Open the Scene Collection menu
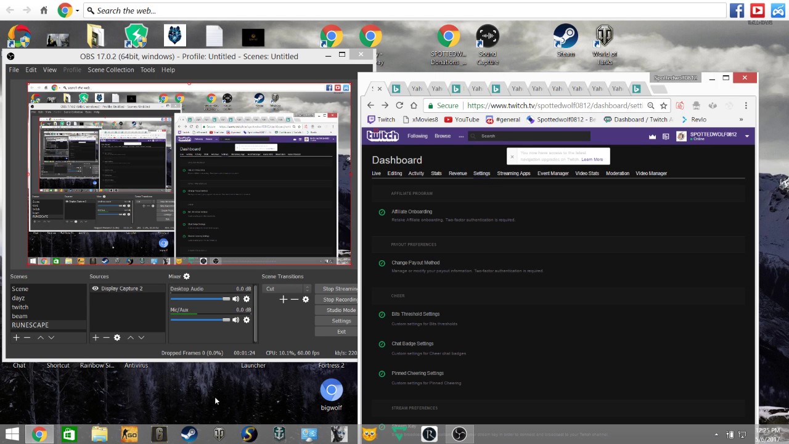Viewport: 789px width, 444px height. coord(111,70)
